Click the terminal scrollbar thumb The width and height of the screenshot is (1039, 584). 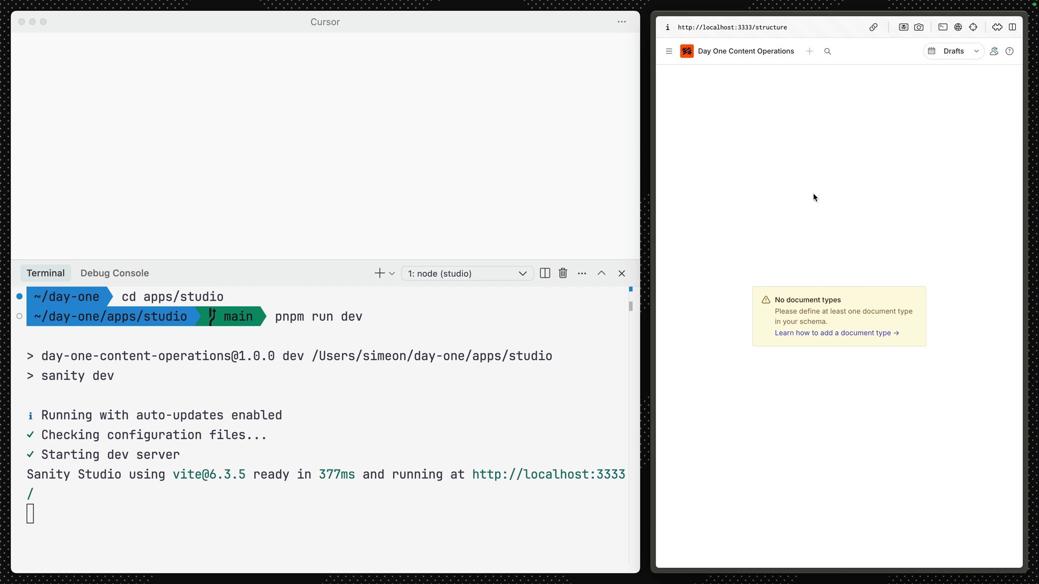(631, 306)
